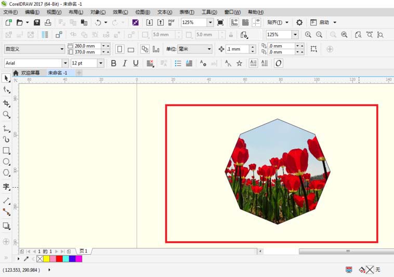This screenshot has height=277, width=394.
Task: Click the Undo button
Action: pos(98,22)
